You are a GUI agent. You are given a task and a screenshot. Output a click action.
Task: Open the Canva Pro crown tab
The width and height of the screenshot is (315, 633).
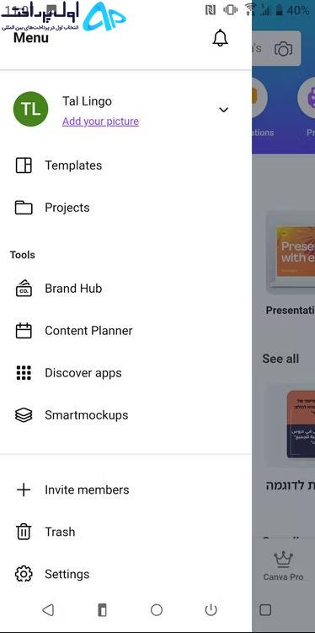[x=283, y=566]
